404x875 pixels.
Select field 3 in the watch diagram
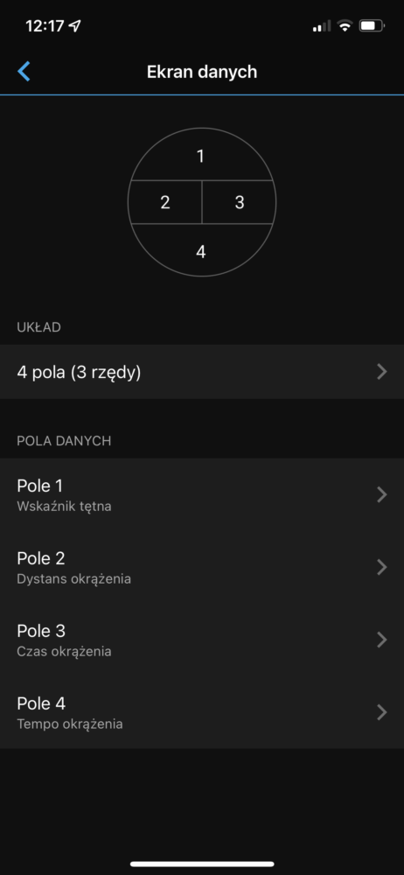coord(240,202)
